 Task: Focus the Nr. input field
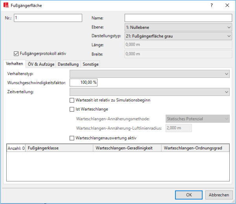[48, 18]
